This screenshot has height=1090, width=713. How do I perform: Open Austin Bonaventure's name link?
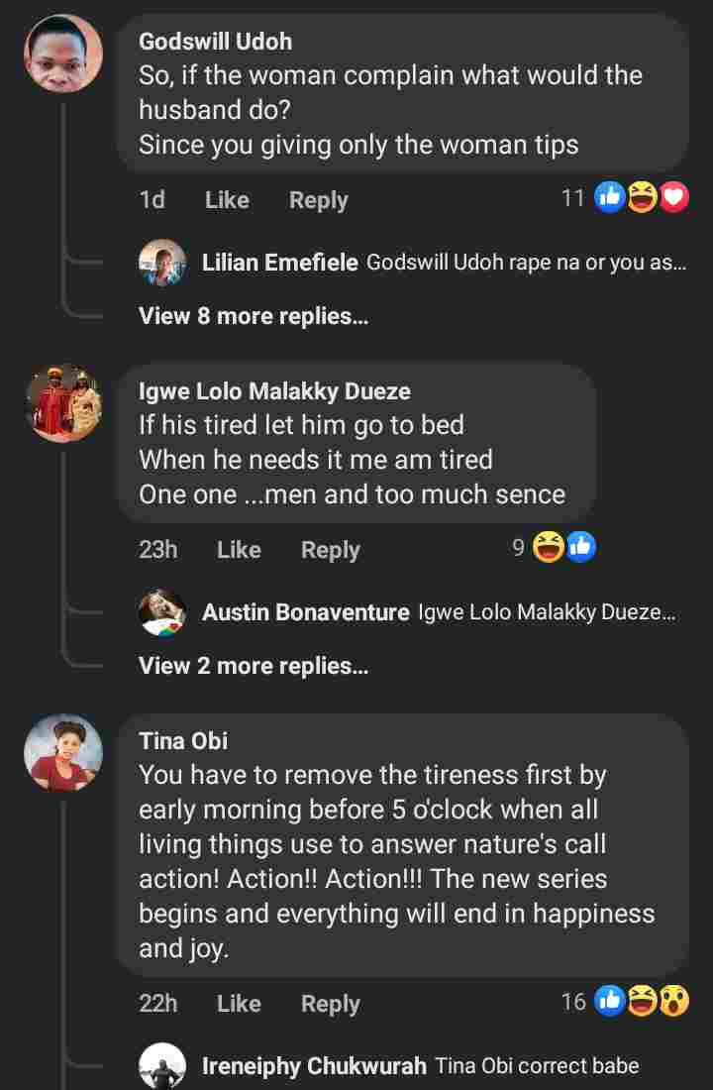coord(305,612)
